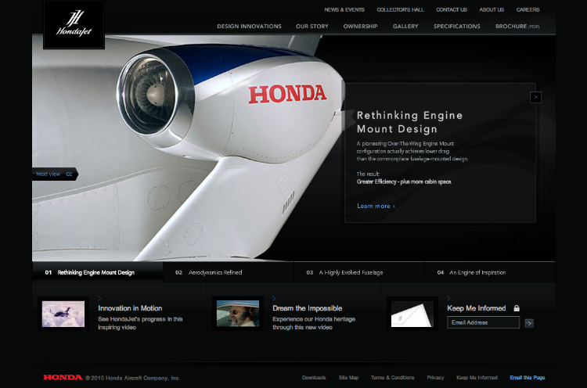Click Next view 02 arrow tab
Image resolution: width=587 pixels, height=388 pixels.
(x=55, y=174)
